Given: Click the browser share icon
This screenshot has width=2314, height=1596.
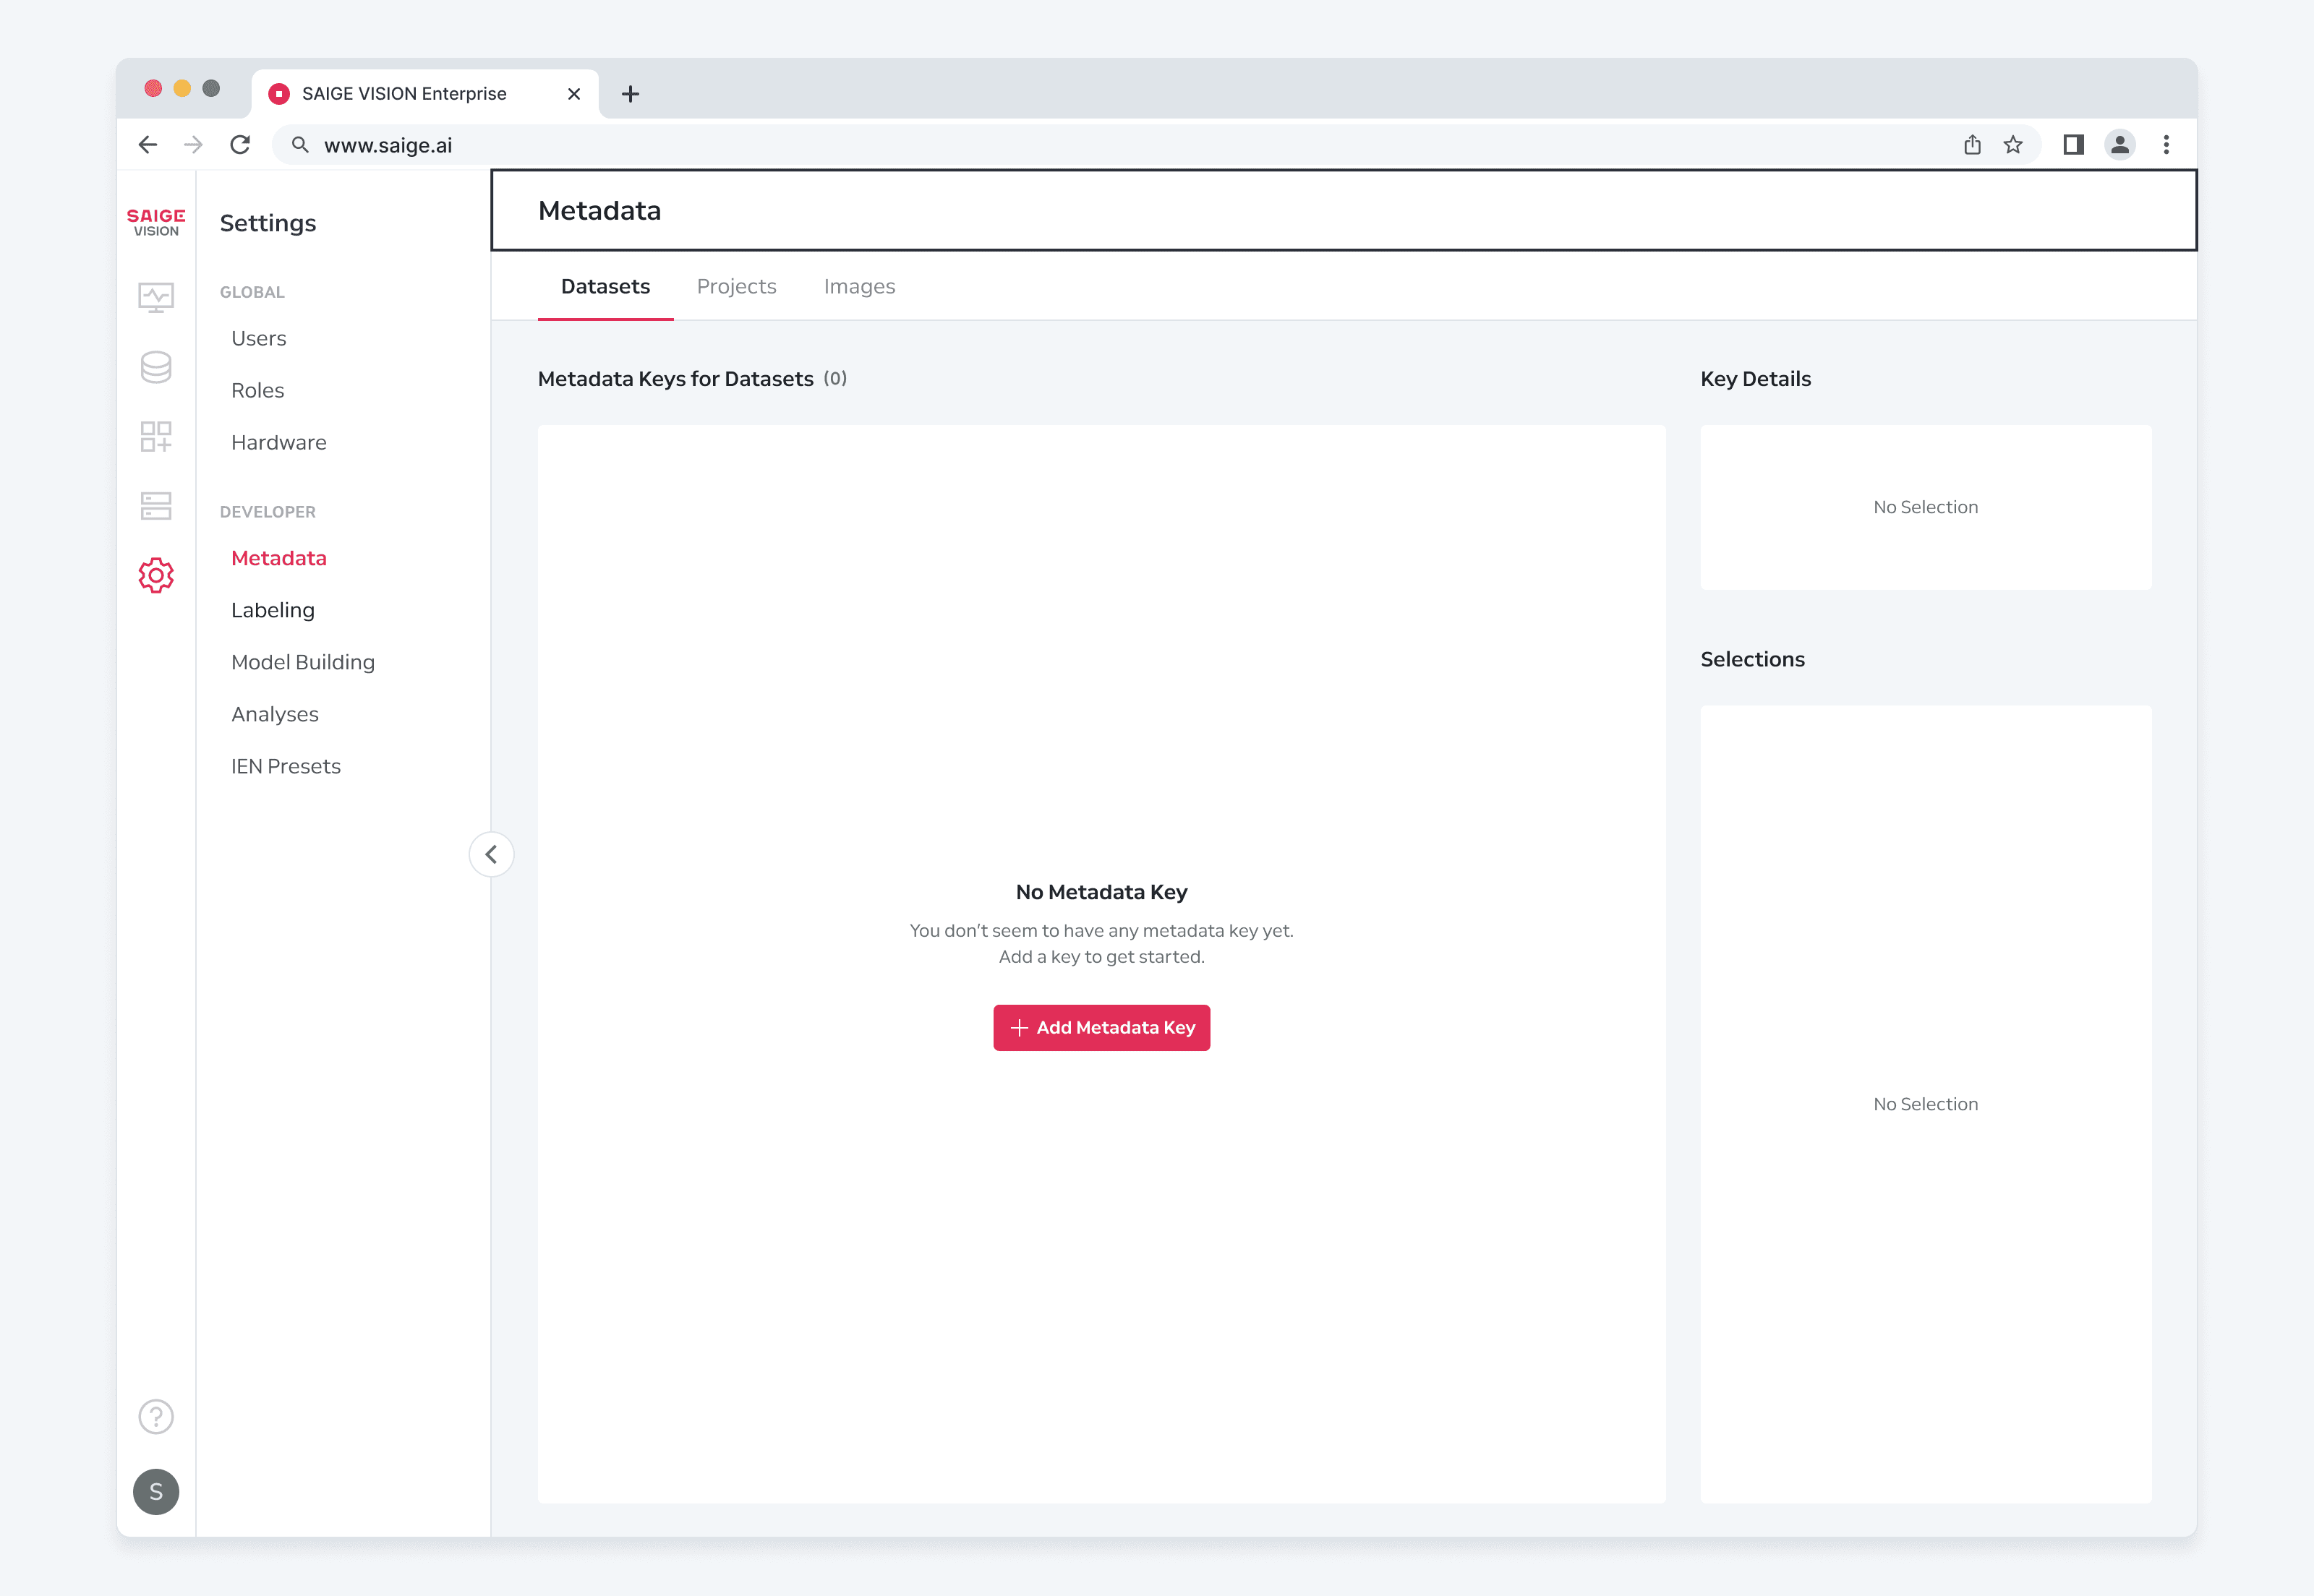Looking at the screenshot, I should [x=1972, y=145].
